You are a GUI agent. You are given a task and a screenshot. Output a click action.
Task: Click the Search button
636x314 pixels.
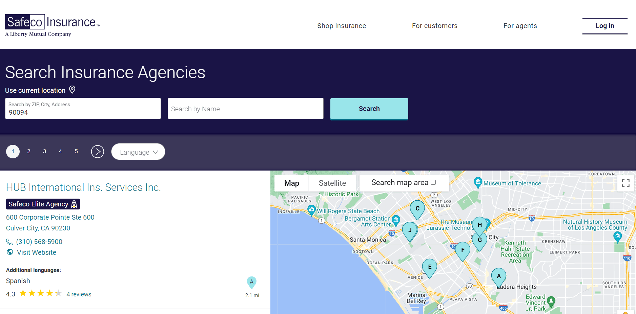(x=369, y=109)
